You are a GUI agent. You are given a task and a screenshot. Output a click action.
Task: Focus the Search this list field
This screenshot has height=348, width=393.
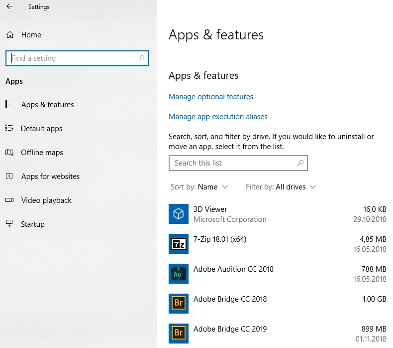tap(238, 163)
